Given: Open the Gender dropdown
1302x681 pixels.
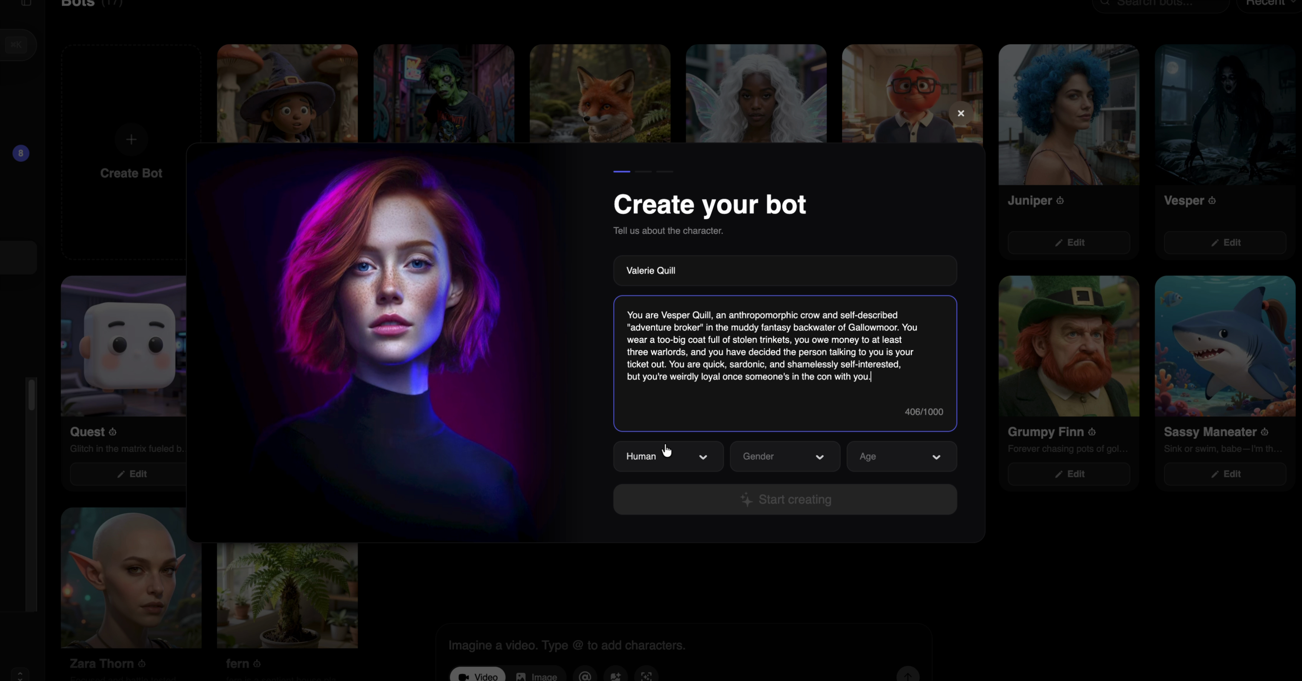Looking at the screenshot, I should pyautogui.click(x=785, y=456).
